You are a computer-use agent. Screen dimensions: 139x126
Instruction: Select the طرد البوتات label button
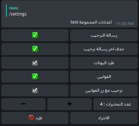[x=104, y=63]
